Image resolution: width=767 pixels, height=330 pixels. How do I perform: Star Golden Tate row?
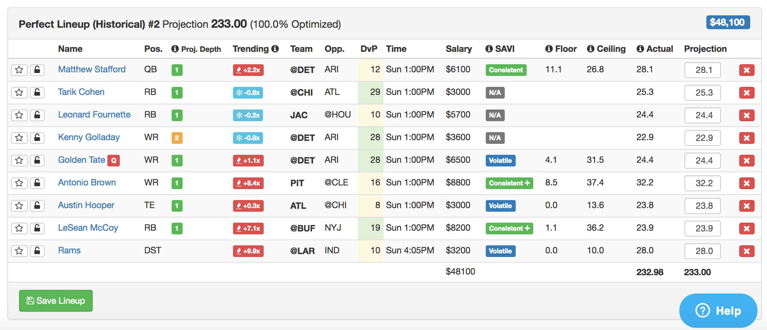(x=19, y=160)
